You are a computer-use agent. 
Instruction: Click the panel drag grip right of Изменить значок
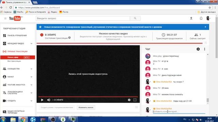click(137, 107)
